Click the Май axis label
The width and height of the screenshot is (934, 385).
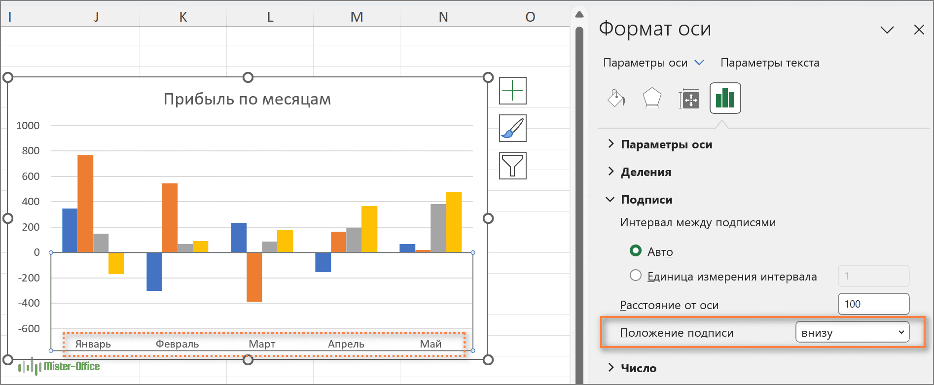tap(431, 344)
